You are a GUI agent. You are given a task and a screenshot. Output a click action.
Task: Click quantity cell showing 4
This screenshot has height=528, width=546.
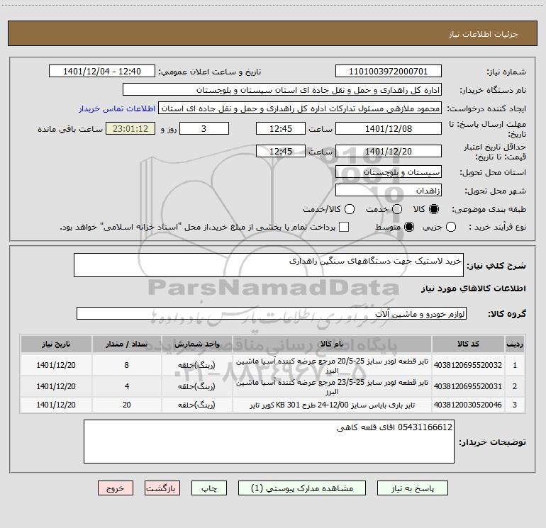pos(126,386)
